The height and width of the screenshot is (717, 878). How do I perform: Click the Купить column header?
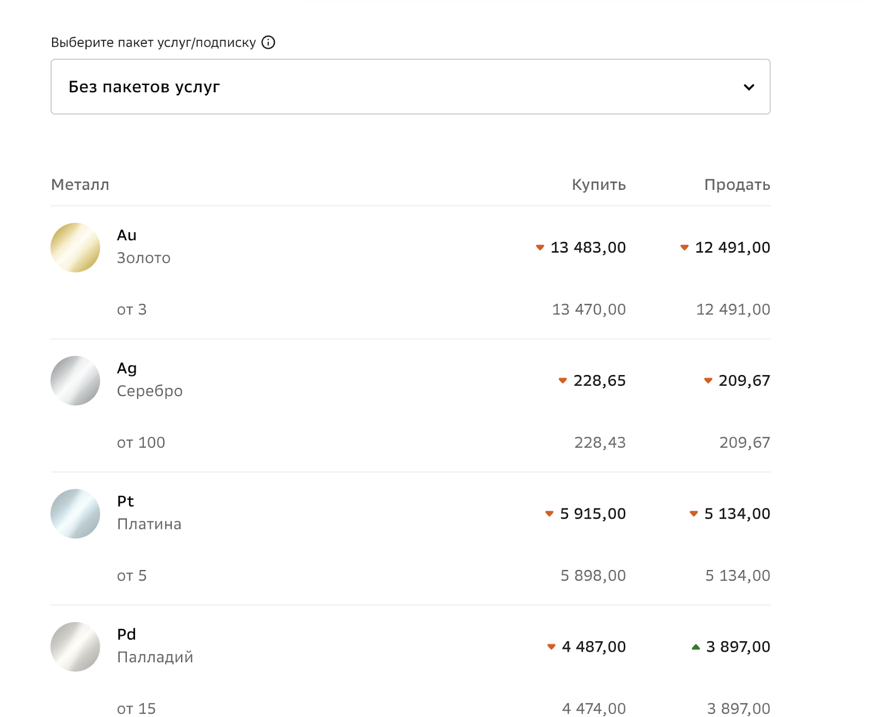(599, 185)
